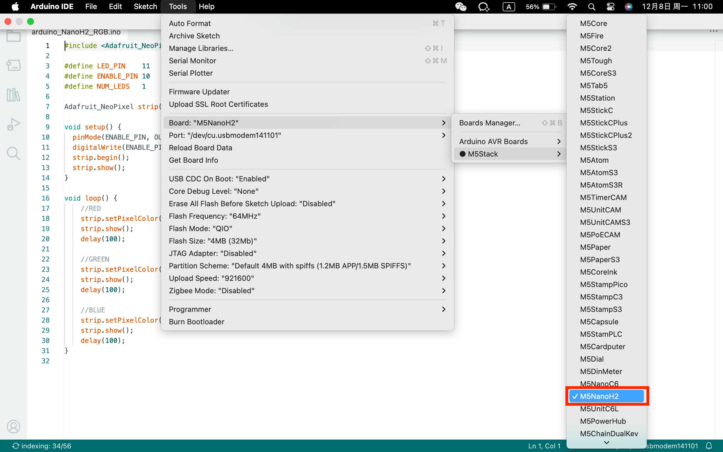Open the Library Manager sidebar icon

tap(14, 95)
